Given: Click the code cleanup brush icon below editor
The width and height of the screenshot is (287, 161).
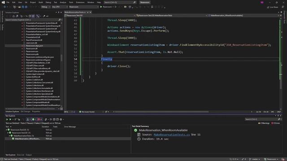Looking at the screenshot, I should 106,112.
